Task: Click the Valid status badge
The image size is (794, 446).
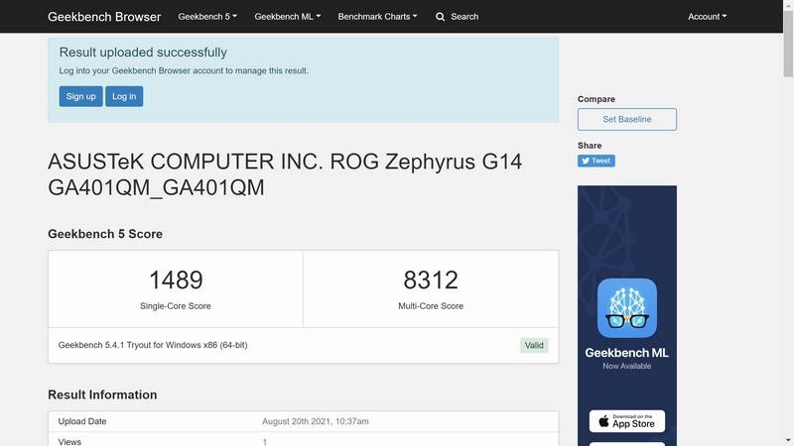Action: 534,345
